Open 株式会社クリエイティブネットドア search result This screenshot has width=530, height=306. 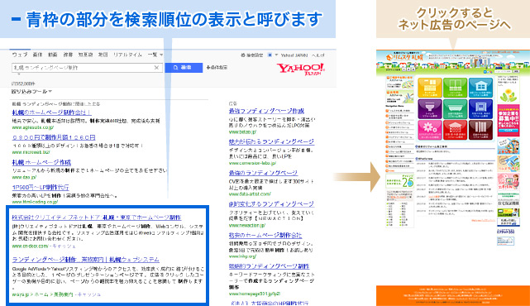pyautogui.click(x=97, y=218)
